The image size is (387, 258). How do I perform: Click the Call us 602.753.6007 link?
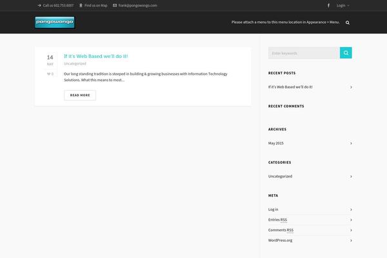click(x=58, y=5)
